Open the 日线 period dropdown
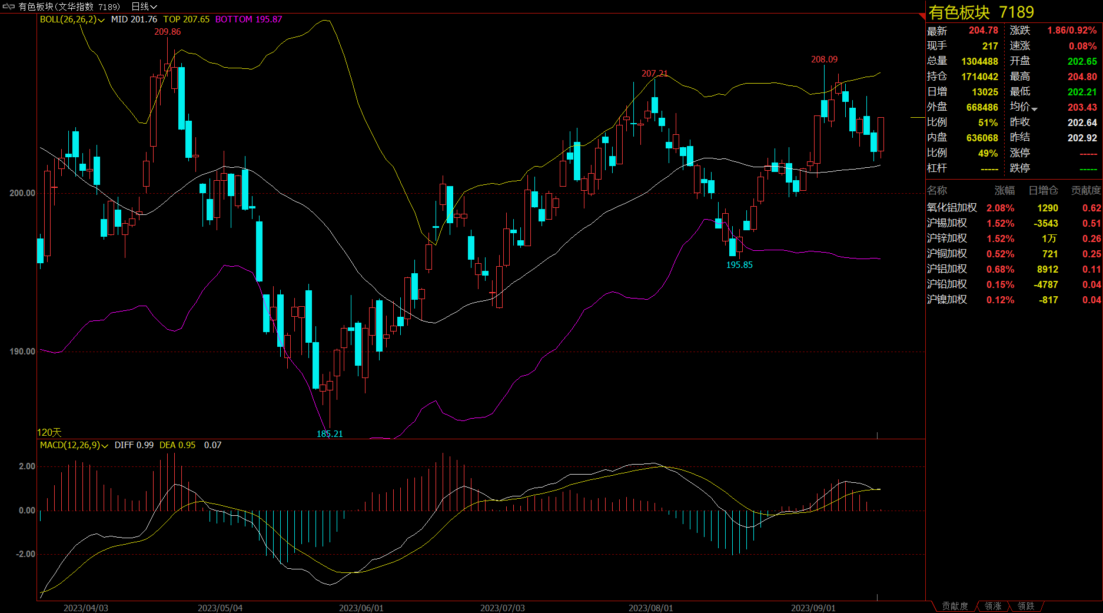 pyautogui.click(x=144, y=6)
